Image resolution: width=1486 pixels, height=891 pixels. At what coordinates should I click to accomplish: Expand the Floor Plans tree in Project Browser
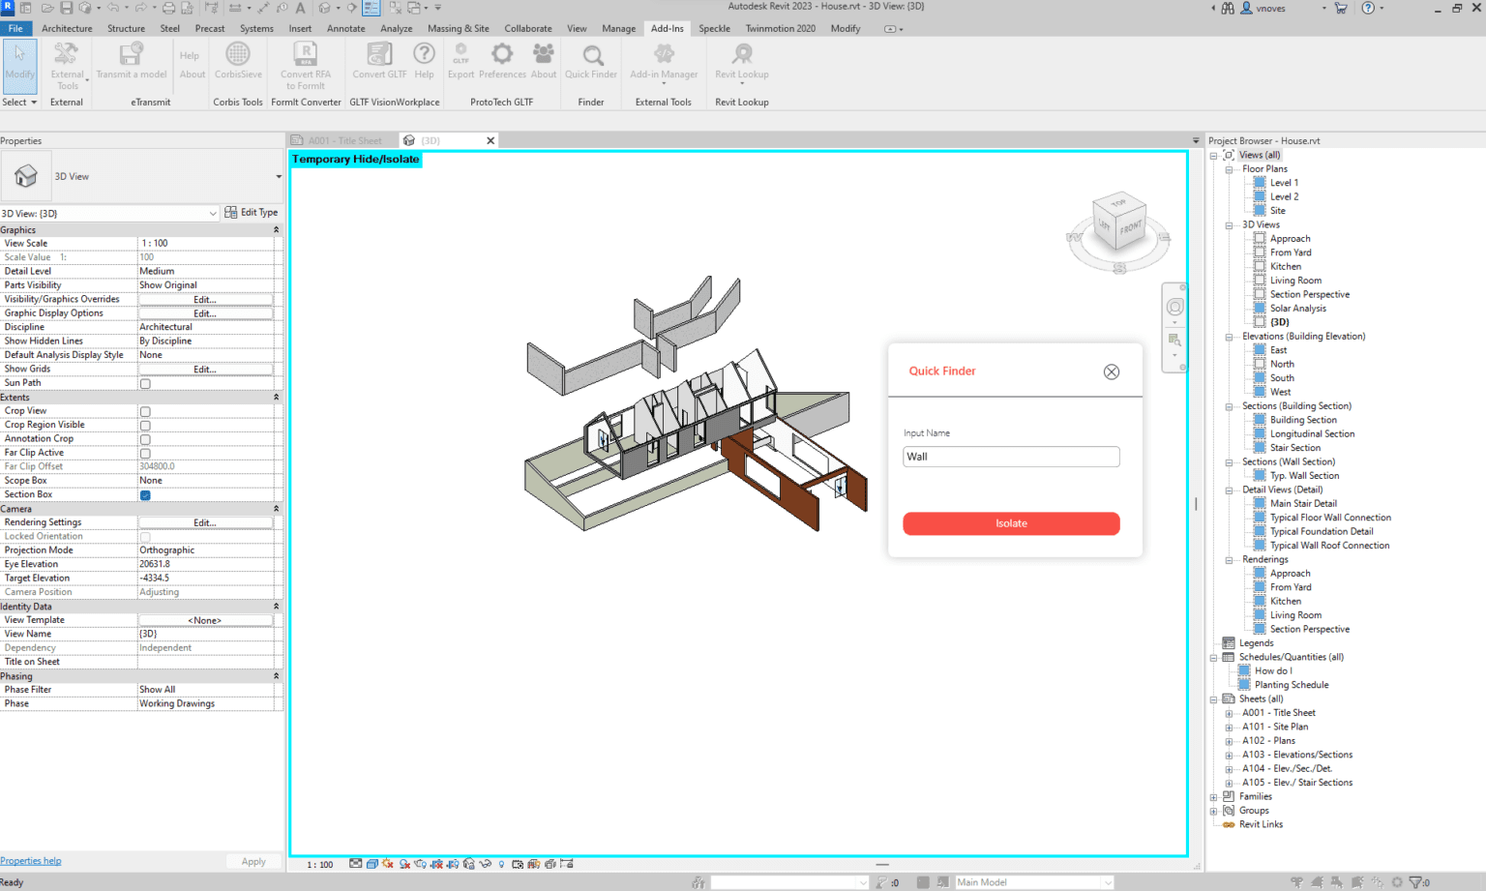[1229, 168]
